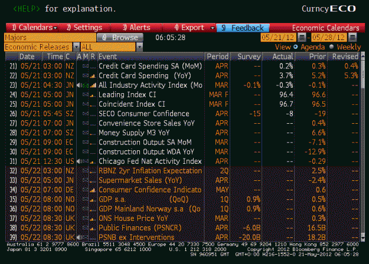This screenshot has height=264, width=369.
Task: Click the Prior column header
Action: coord(311,57)
